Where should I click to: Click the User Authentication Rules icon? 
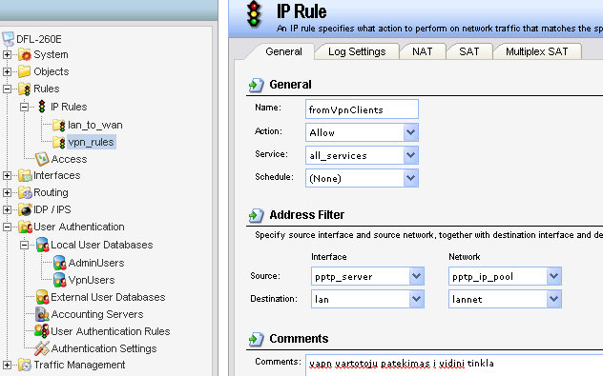click(42, 330)
